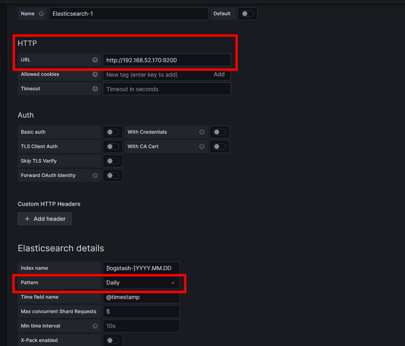
Task: Click the Timeout info icon
Action: 95,89
